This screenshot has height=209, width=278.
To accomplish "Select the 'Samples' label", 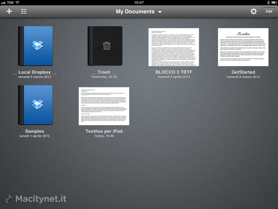I will (x=34, y=131).
